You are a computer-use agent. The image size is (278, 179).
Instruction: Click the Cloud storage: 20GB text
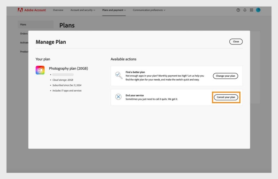pos(63,80)
